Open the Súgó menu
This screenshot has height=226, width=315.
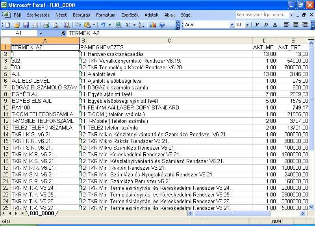coord(185,15)
